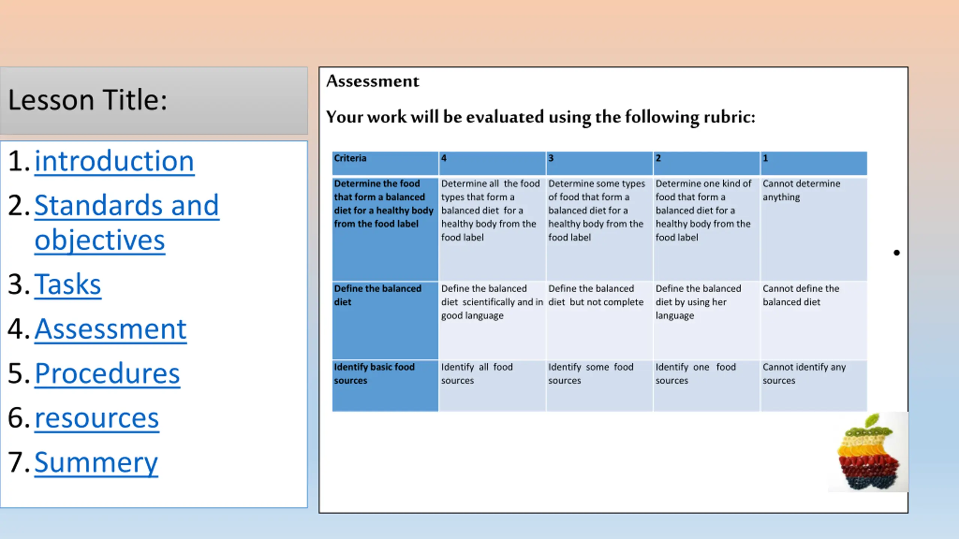The image size is (959, 539).
Task: Click the Lesson Title heading box
Action: click(x=154, y=100)
